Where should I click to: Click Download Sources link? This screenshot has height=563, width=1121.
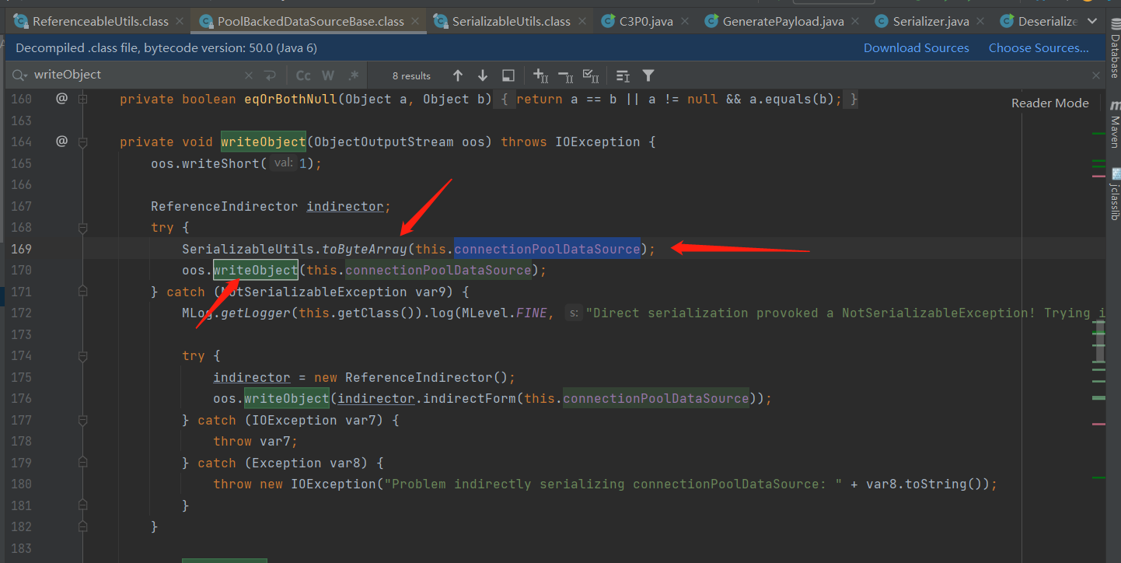tap(917, 48)
